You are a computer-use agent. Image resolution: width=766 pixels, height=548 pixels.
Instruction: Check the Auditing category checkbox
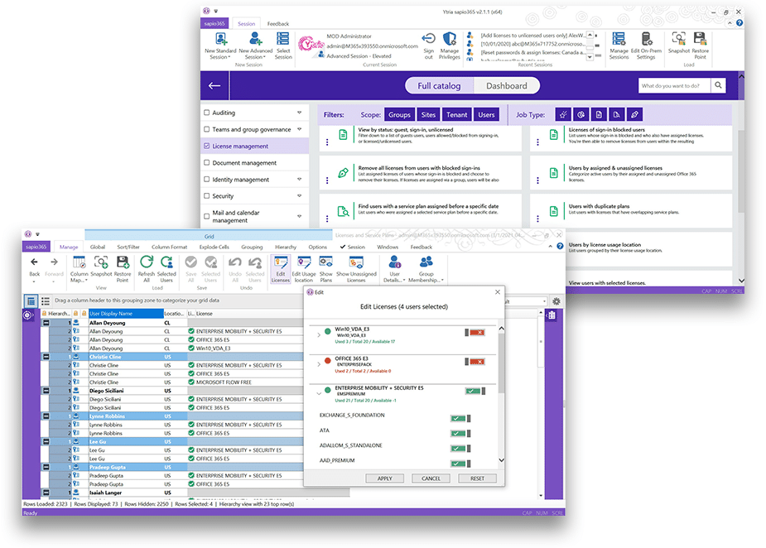(207, 113)
